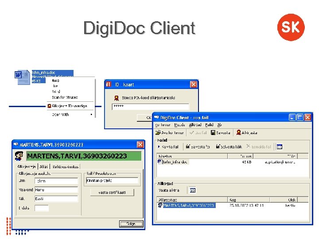Sort files by the Nimetus column header
Image resolution: width=319 pixels, height=239 pixels.
click(x=192, y=156)
